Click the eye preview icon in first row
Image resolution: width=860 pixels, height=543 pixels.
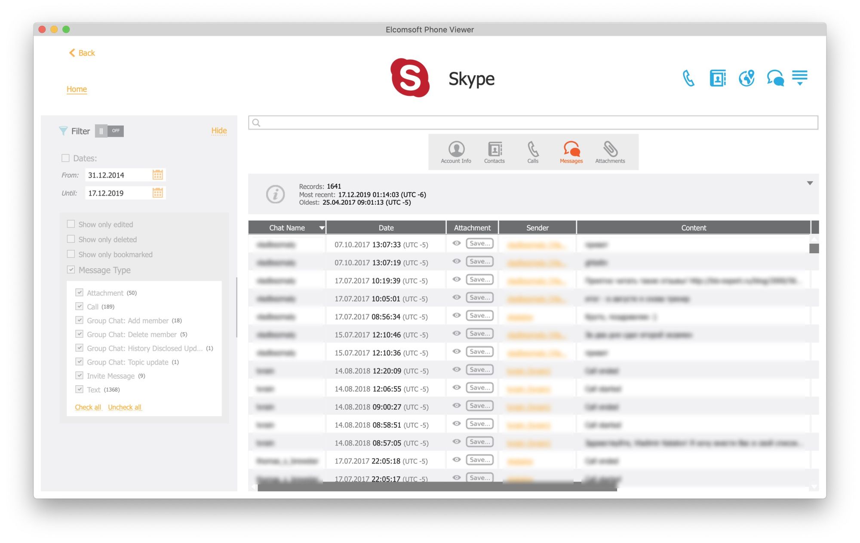[457, 243]
